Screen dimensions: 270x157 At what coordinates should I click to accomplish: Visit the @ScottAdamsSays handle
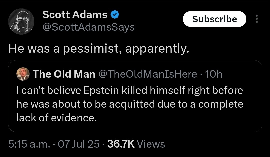pos(89,27)
